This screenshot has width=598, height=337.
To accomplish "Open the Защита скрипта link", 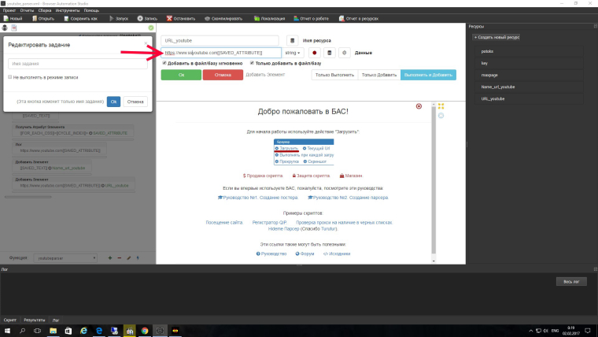I will [x=311, y=176].
